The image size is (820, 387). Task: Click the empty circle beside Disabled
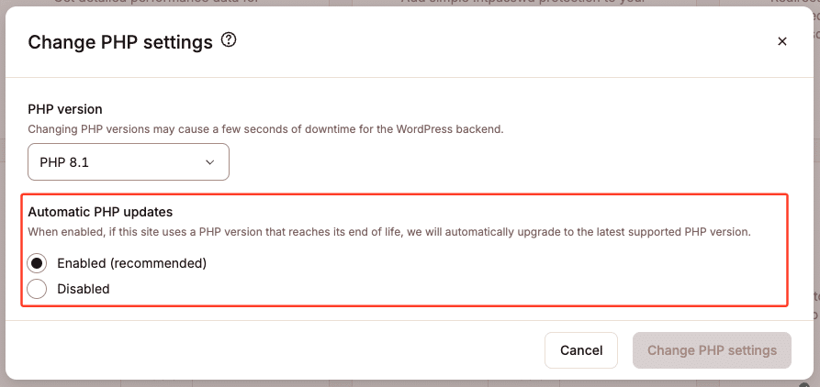click(x=38, y=289)
